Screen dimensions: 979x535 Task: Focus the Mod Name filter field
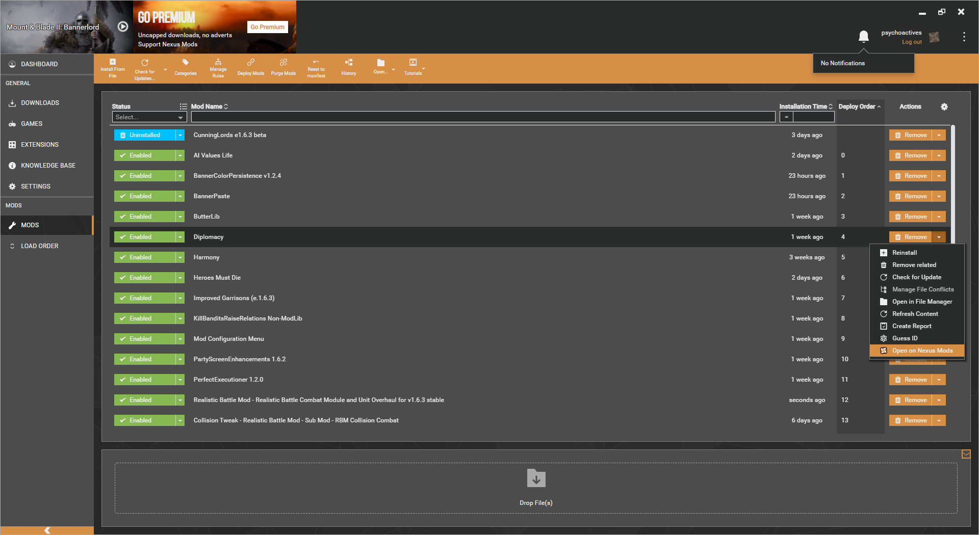(x=483, y=117)
